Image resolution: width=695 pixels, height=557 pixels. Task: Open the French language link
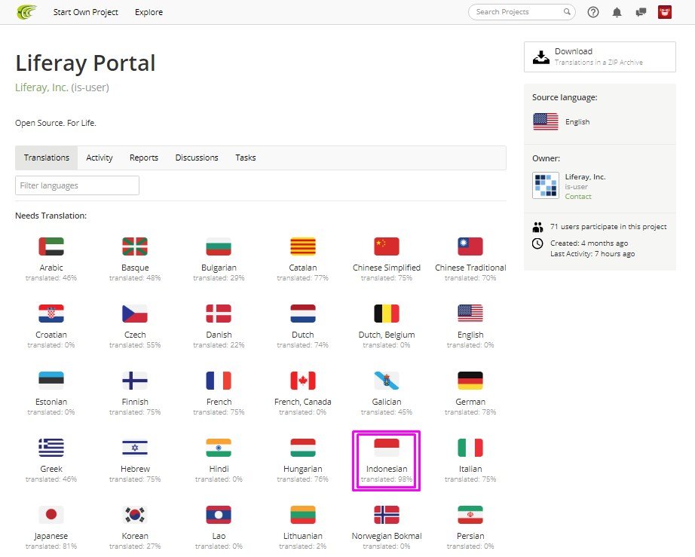(x=219, y=402)
